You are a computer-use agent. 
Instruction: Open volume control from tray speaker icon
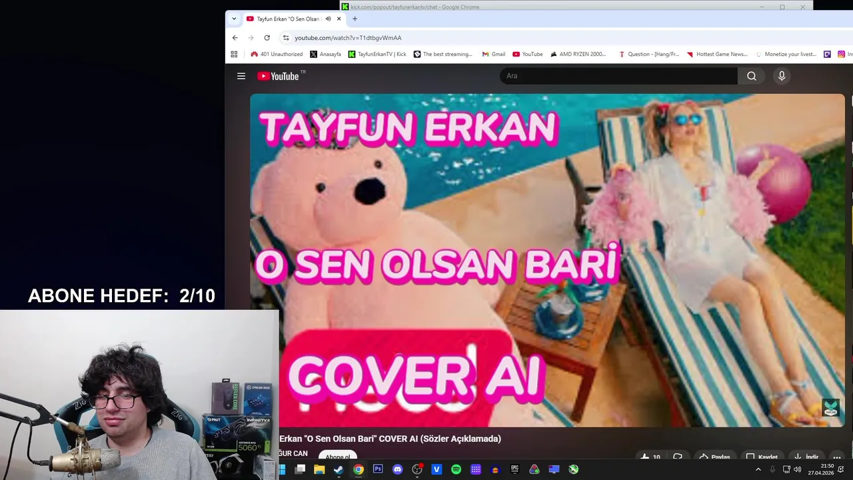click(x=797, y=469)
